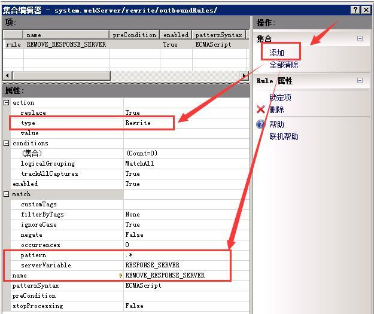Click the right arrow of horizontal scrollbar
This screenshot has height=314, width=374.
point(245,76)
